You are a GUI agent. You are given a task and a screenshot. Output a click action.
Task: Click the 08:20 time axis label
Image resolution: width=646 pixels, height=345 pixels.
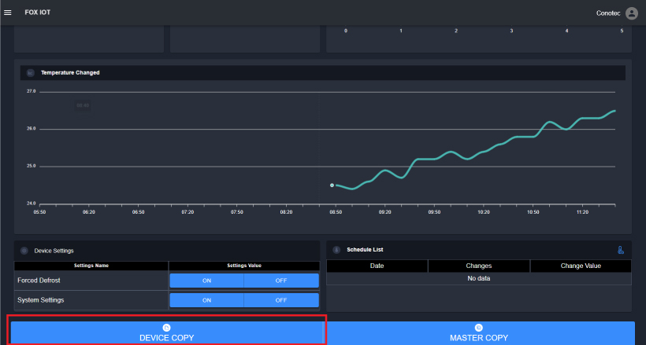[x=286, y=212]
